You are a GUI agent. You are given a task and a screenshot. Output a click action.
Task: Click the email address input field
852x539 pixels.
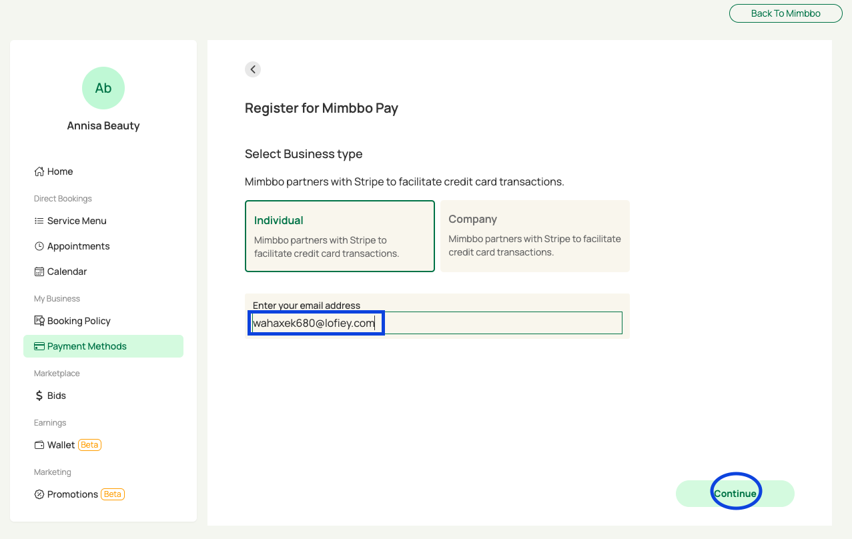coord(437,323)
